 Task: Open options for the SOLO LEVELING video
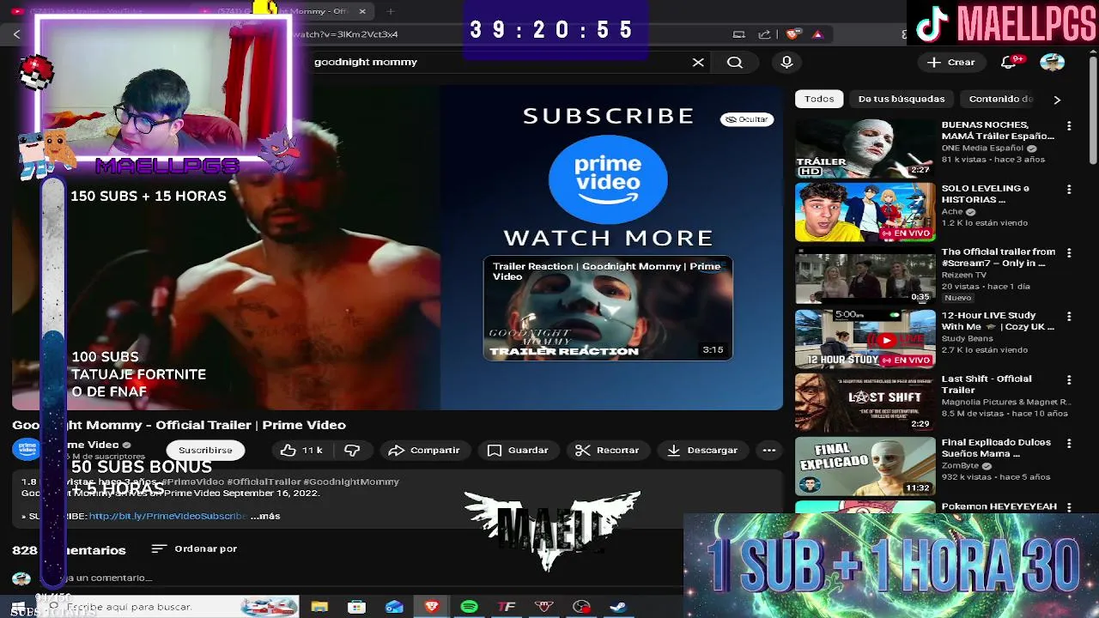[1069, 190]
